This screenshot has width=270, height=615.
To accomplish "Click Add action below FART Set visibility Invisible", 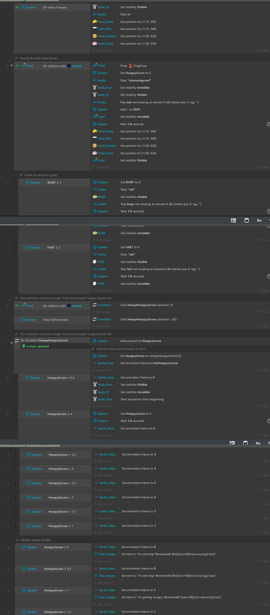I will (102, 291).
